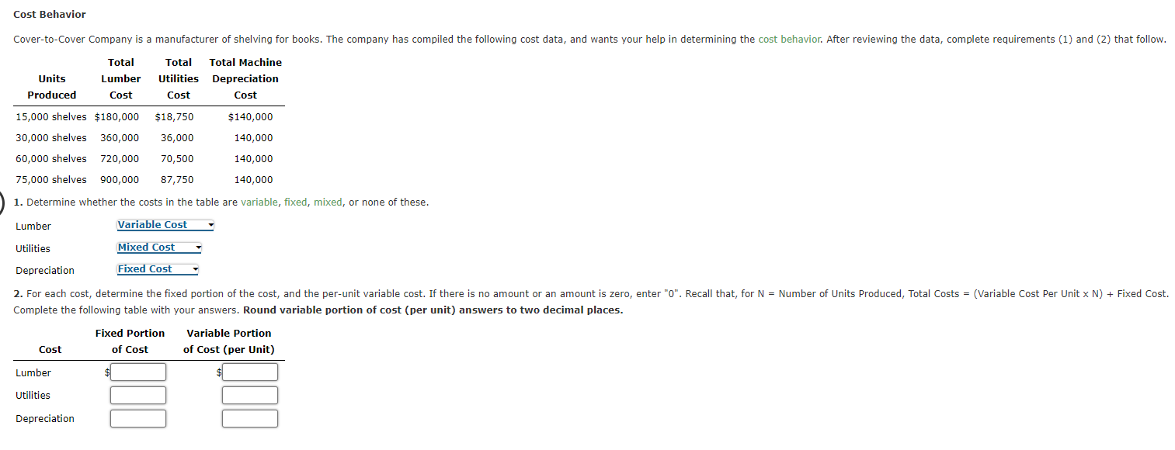Open the Depreciation Fixed Cost dropdown
The image size is (1175, 450).
(x=157, y=269)
